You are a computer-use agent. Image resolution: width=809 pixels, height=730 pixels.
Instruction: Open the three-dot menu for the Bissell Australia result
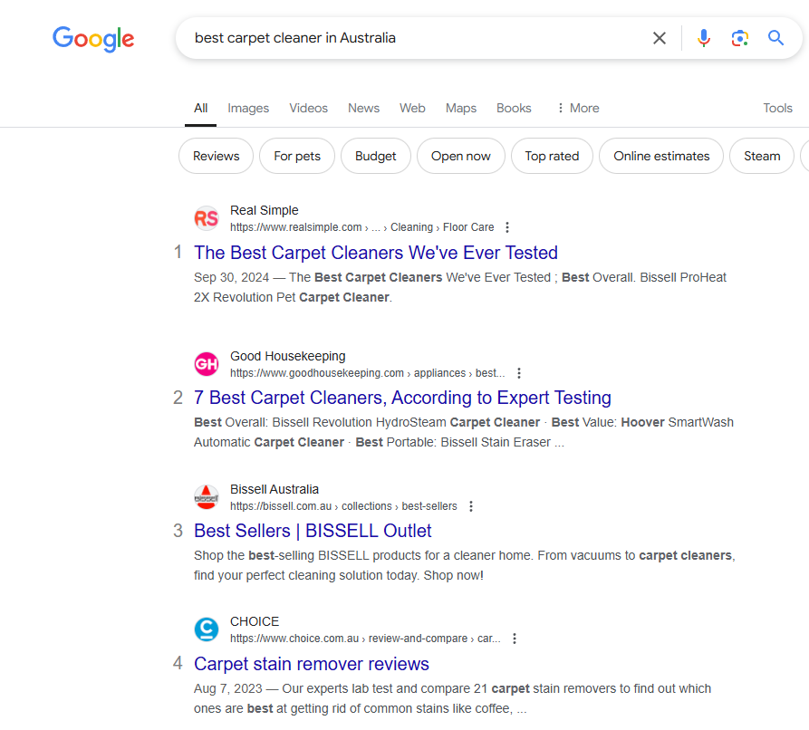coord(471,506)
